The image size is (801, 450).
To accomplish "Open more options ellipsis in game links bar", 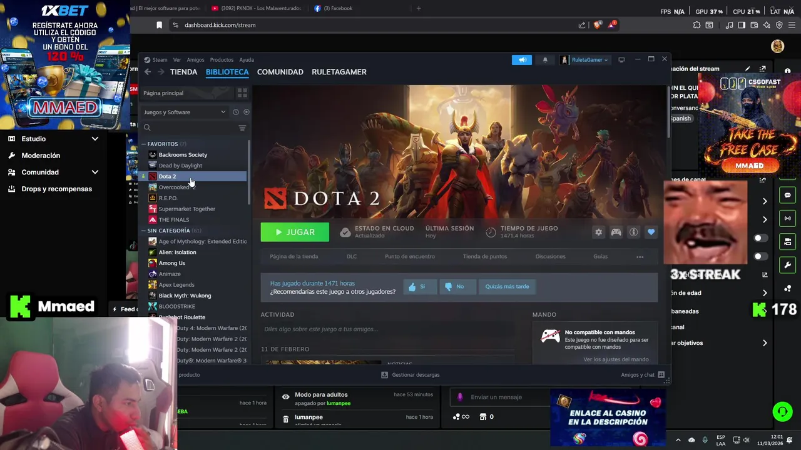I will tap(640, 257).
